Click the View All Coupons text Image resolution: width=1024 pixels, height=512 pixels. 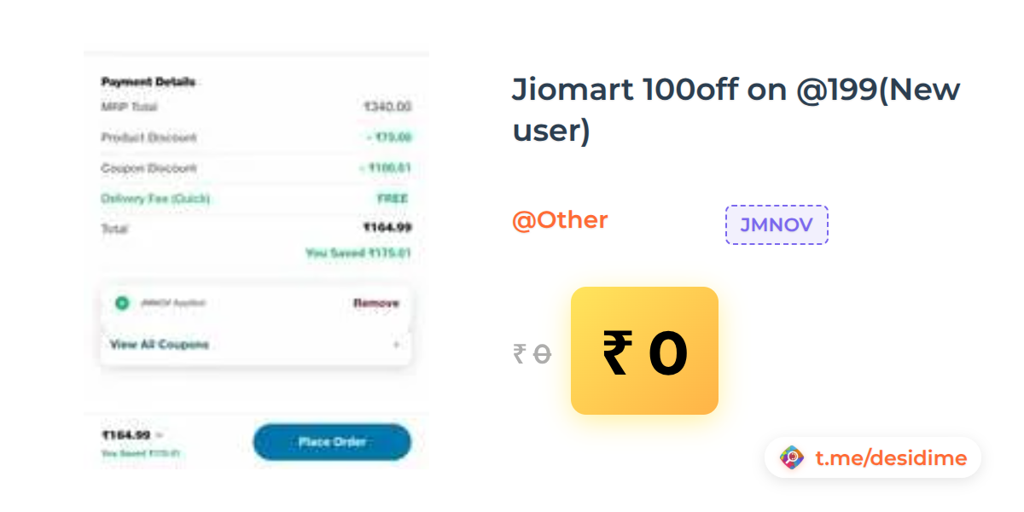160,345
